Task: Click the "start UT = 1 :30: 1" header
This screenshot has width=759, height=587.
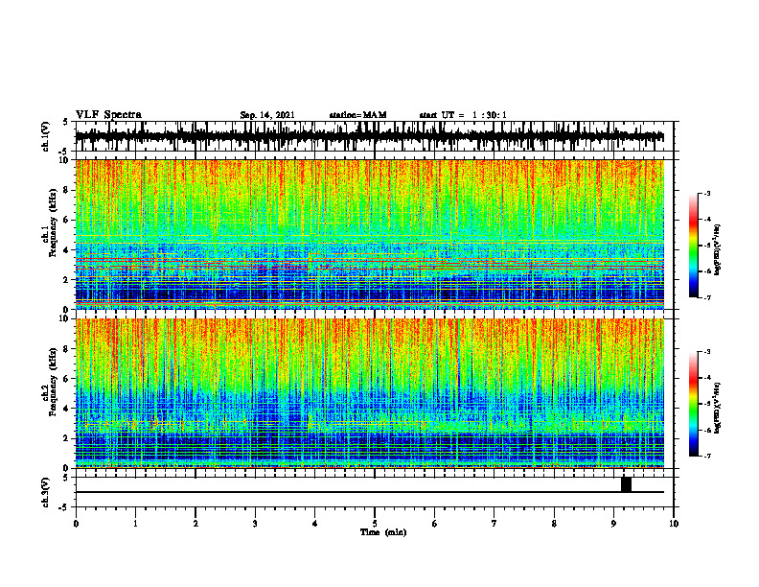Action: click(463, 115)
